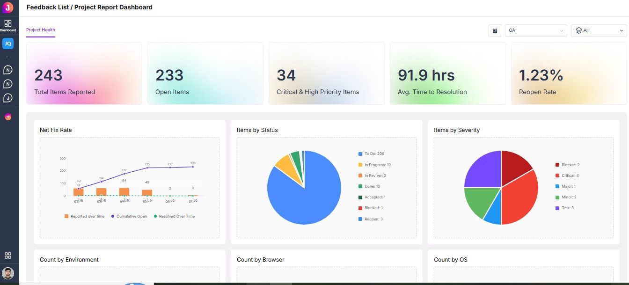
Task: Click the J app logo in sidebar
Action: click(x=8, y=7)
